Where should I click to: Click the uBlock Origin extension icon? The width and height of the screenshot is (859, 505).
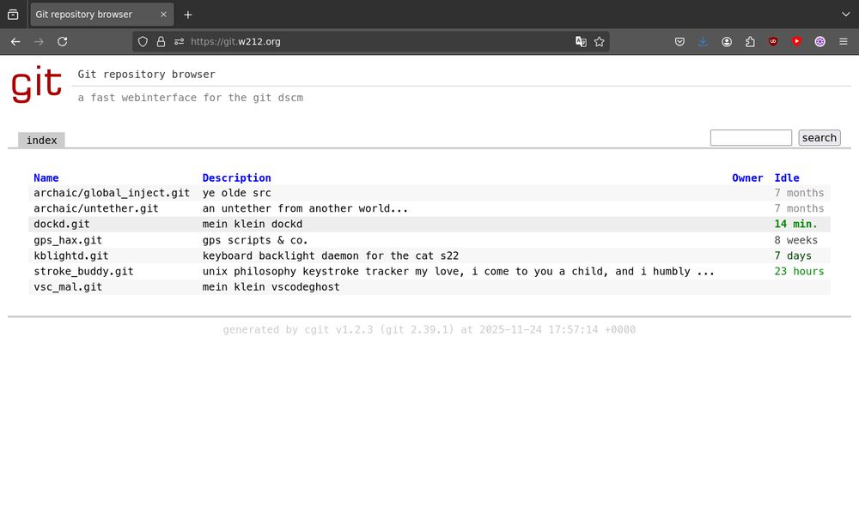click(x=771, y=41)
